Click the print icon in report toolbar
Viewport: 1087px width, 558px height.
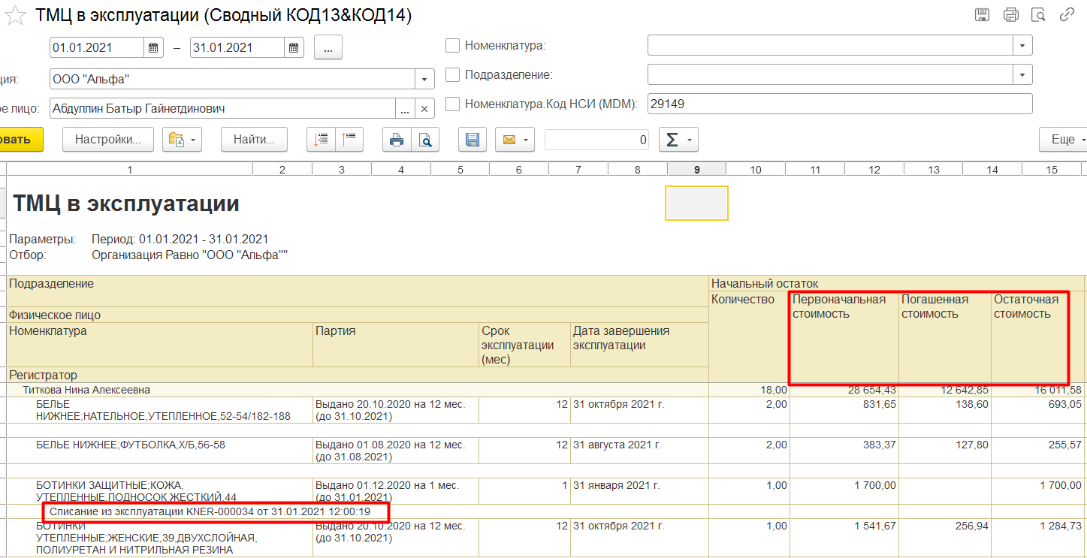[x=397, y=140]
